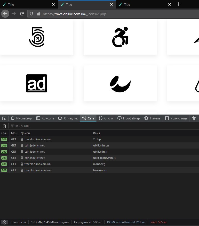Viewport: 199px width, 226px height.
Task: Close the active second Title tab
Action: click(112, 4)
